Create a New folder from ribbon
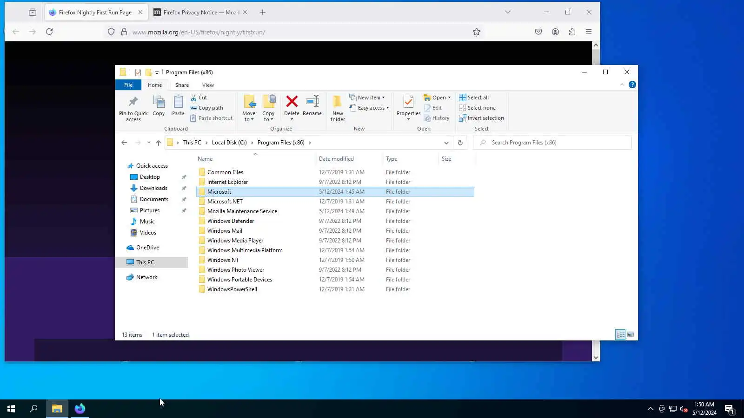Screen dimensions: 744x418 coord(338,108)
